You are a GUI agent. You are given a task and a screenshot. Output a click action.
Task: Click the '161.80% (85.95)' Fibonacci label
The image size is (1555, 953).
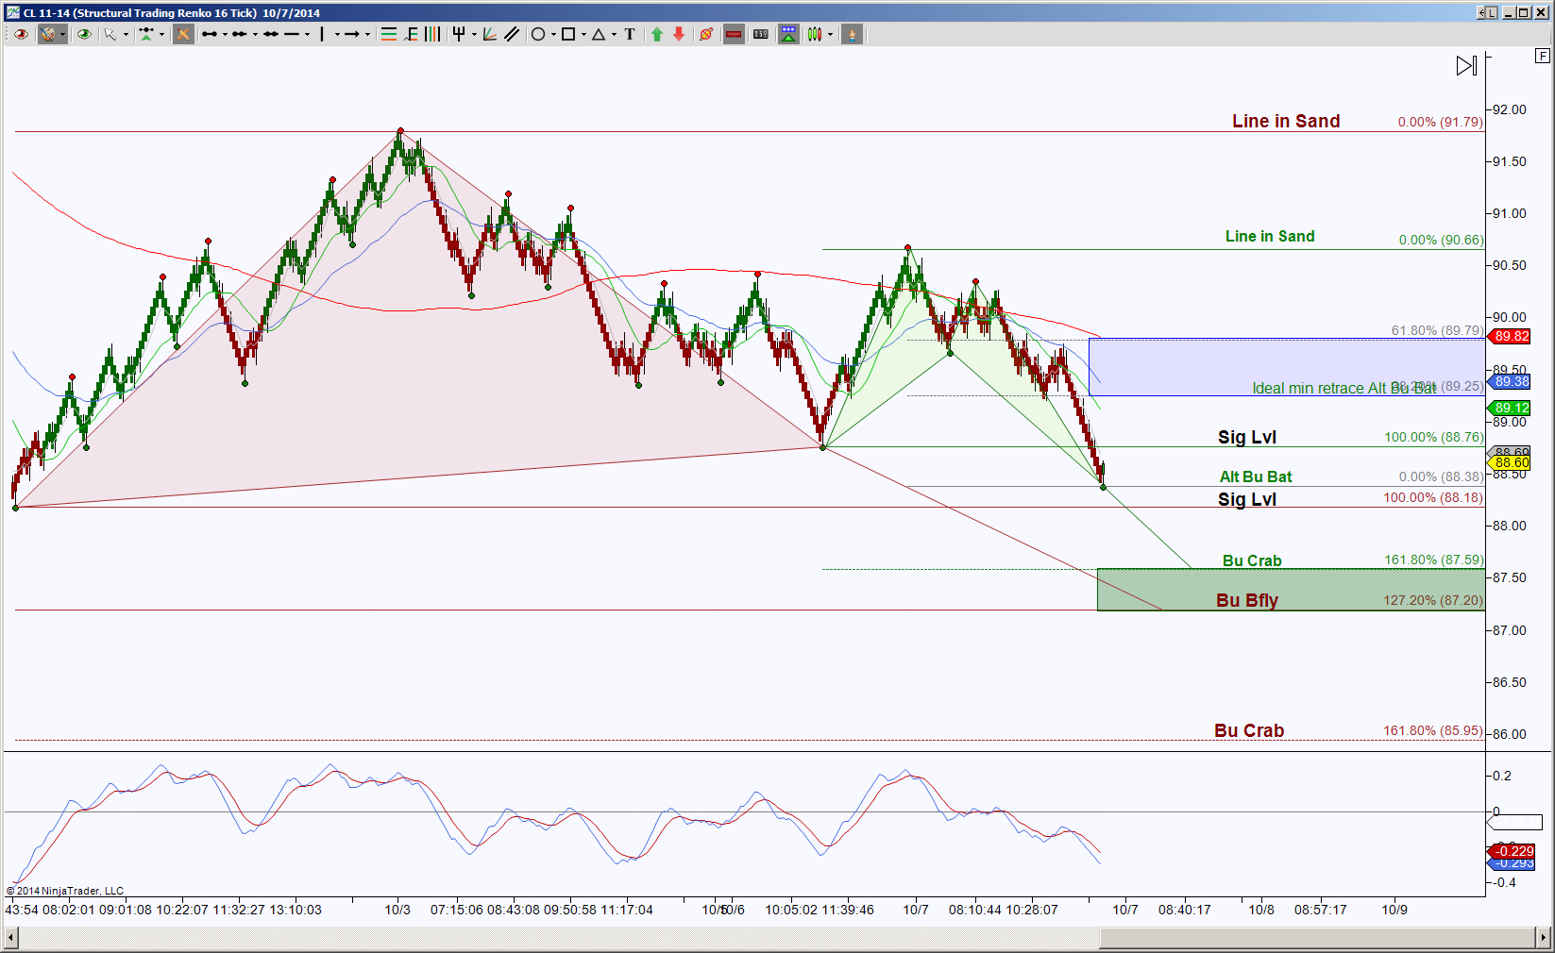[1433, 730]
